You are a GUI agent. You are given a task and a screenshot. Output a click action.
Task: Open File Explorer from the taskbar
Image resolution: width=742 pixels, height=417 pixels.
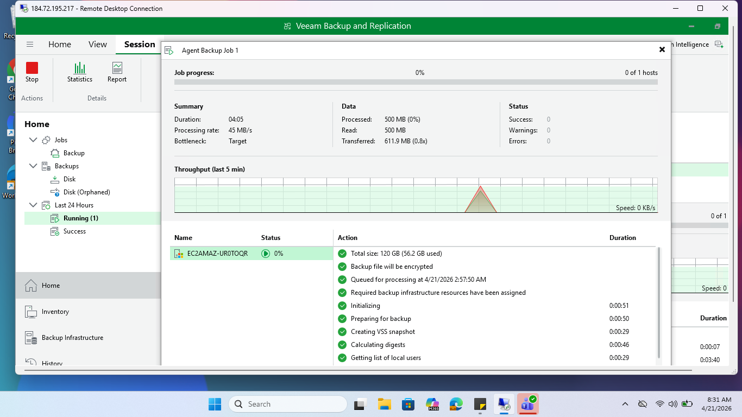(385, 404)
